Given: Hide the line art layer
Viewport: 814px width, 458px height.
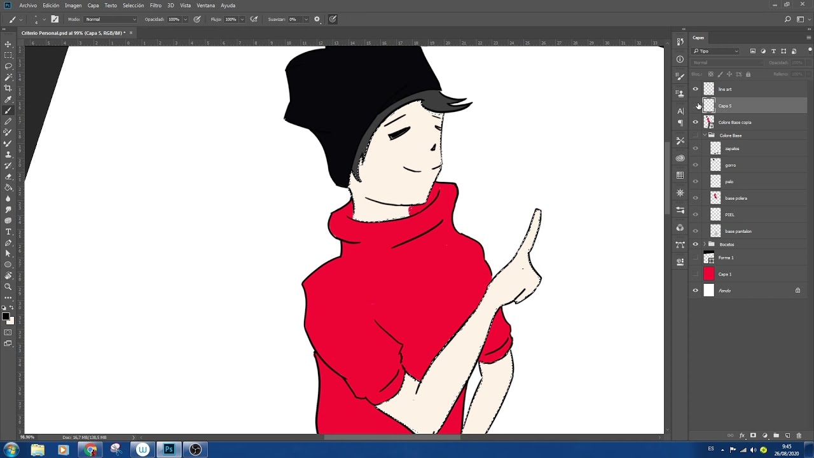Looking at the screenshot, I should tap(695, 89).
